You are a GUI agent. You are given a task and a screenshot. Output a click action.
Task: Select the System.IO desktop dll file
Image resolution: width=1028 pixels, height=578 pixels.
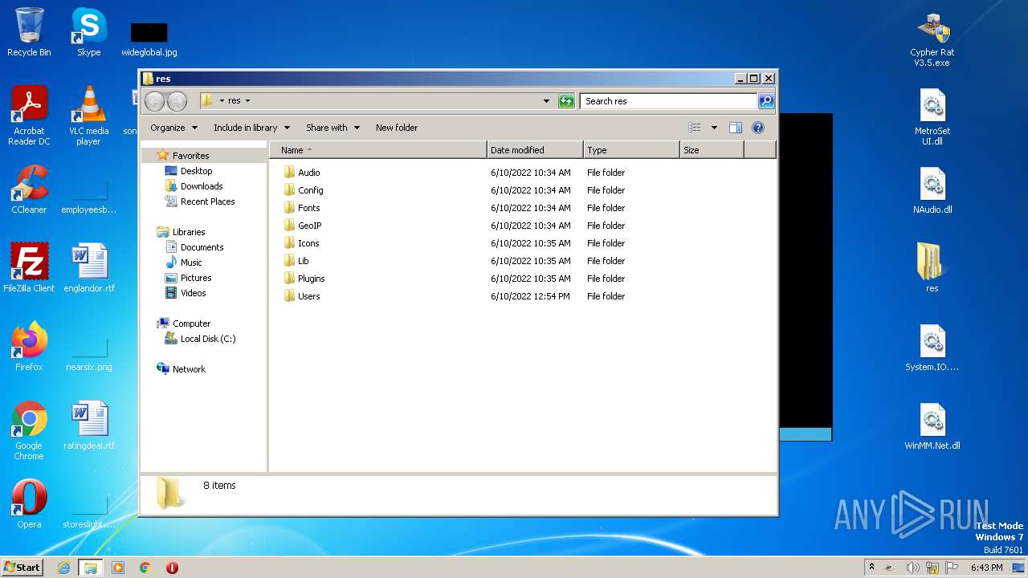point(932,348)
